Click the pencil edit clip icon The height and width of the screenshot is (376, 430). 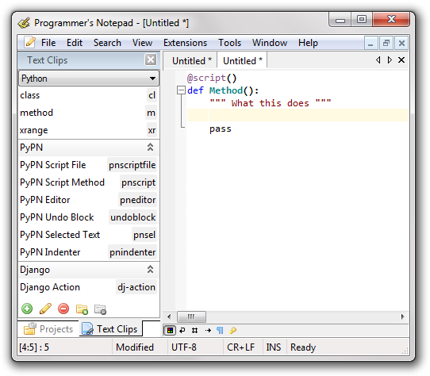45,309
